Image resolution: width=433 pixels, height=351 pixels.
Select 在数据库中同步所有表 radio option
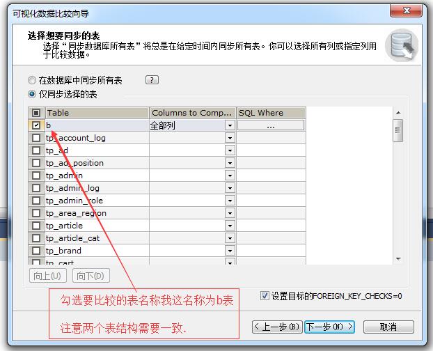(x=32, y=81)
